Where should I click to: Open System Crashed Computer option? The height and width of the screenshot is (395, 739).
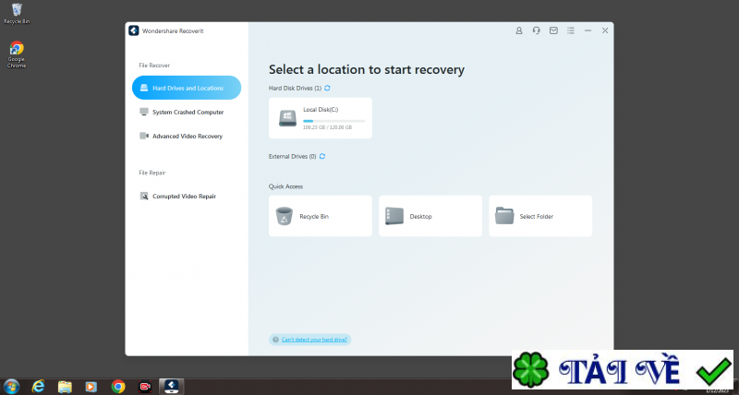(x=182, y=112)
